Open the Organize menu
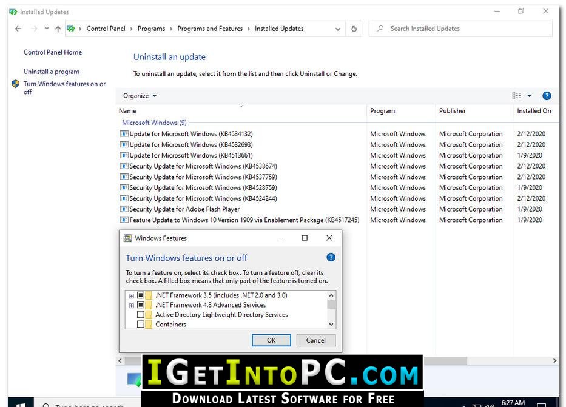This screenshot has width=566, height=407. (140, 96)
